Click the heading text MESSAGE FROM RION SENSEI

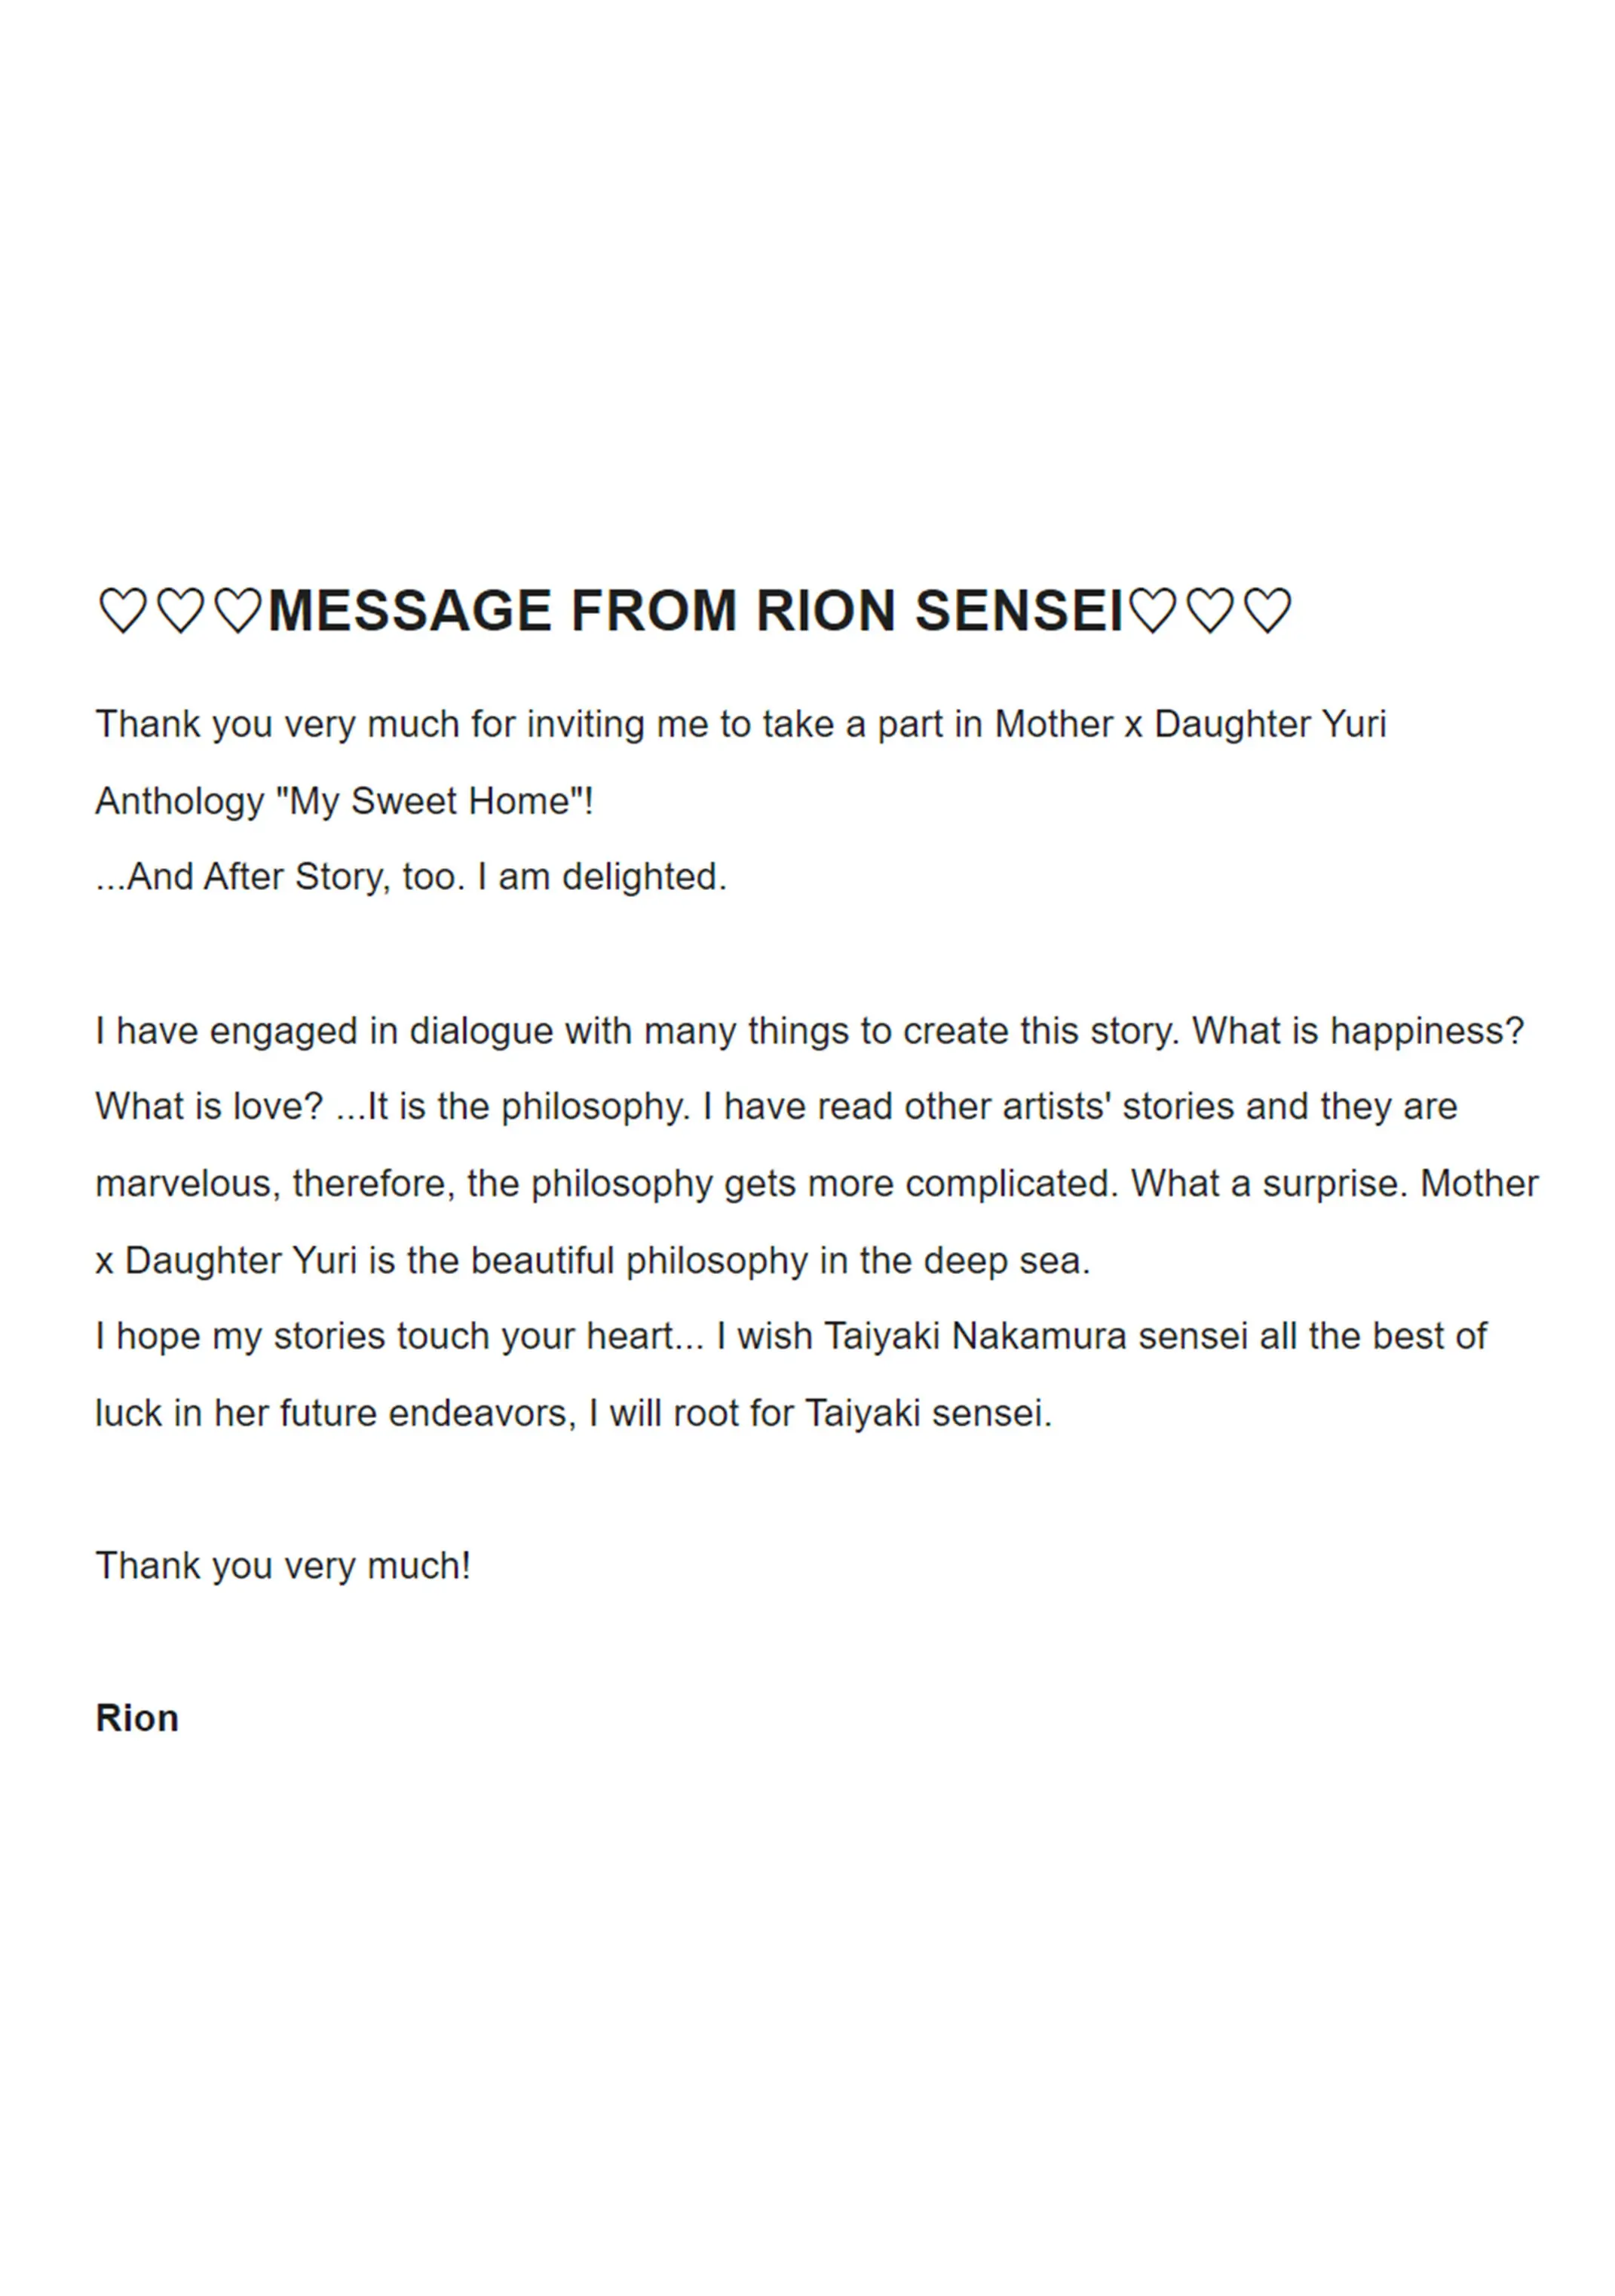(697, 611)
